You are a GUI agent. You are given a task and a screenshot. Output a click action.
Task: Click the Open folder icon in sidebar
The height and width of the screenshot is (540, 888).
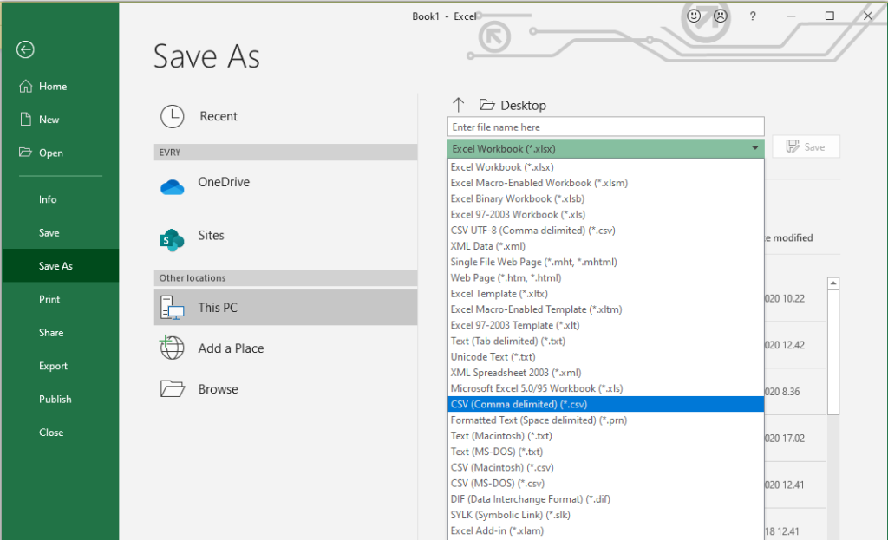(x=25, y=153)
